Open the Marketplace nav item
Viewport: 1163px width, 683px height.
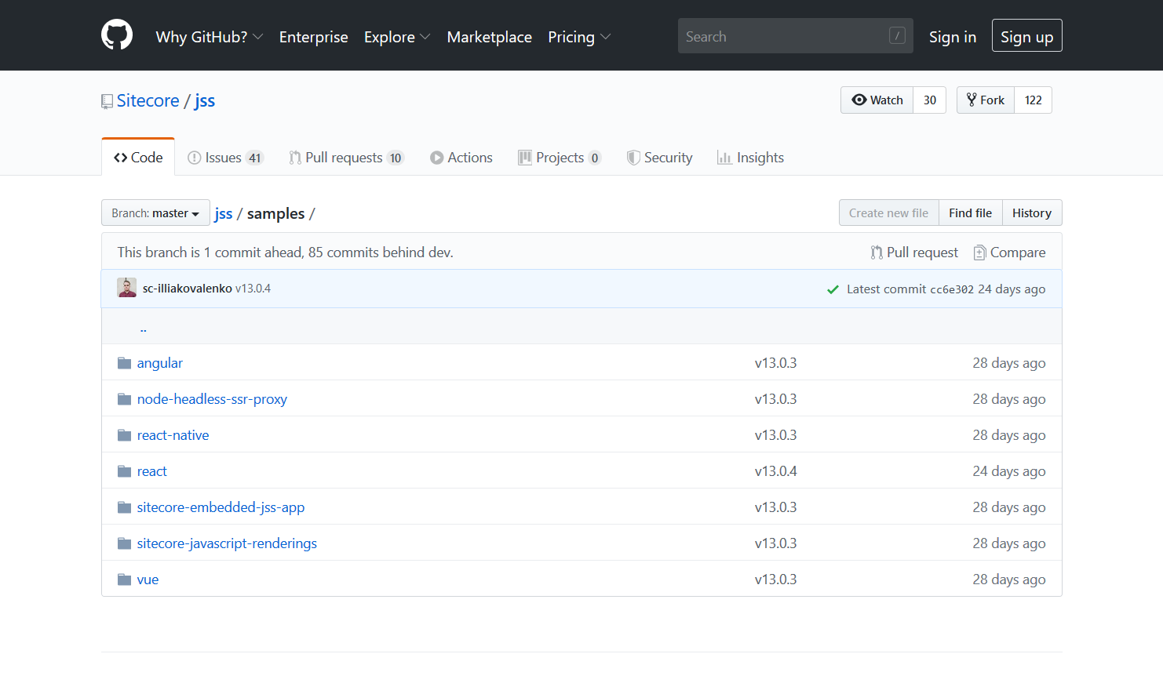coord(490,37)
